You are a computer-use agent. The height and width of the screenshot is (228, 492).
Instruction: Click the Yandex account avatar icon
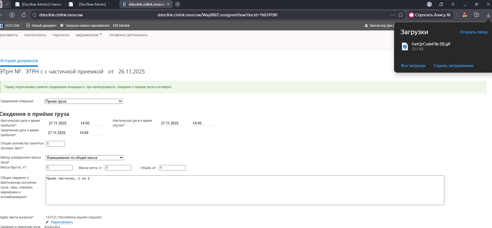[x=429, y=4]
